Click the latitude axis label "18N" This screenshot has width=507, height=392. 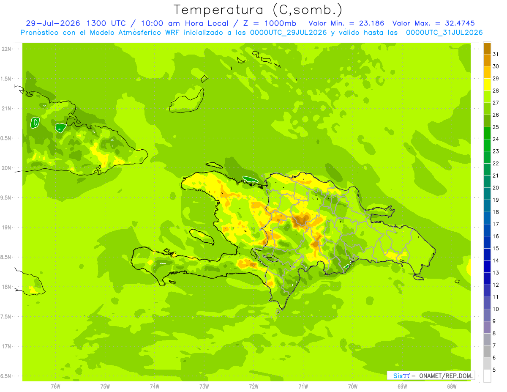(x=7, y=287)
